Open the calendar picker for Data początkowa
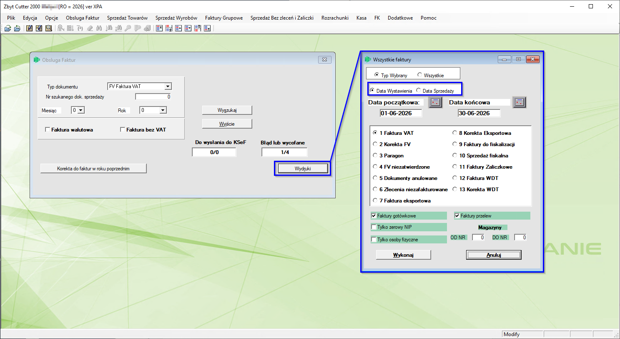This screenshot has width=620, height=339. coord(435,102)
